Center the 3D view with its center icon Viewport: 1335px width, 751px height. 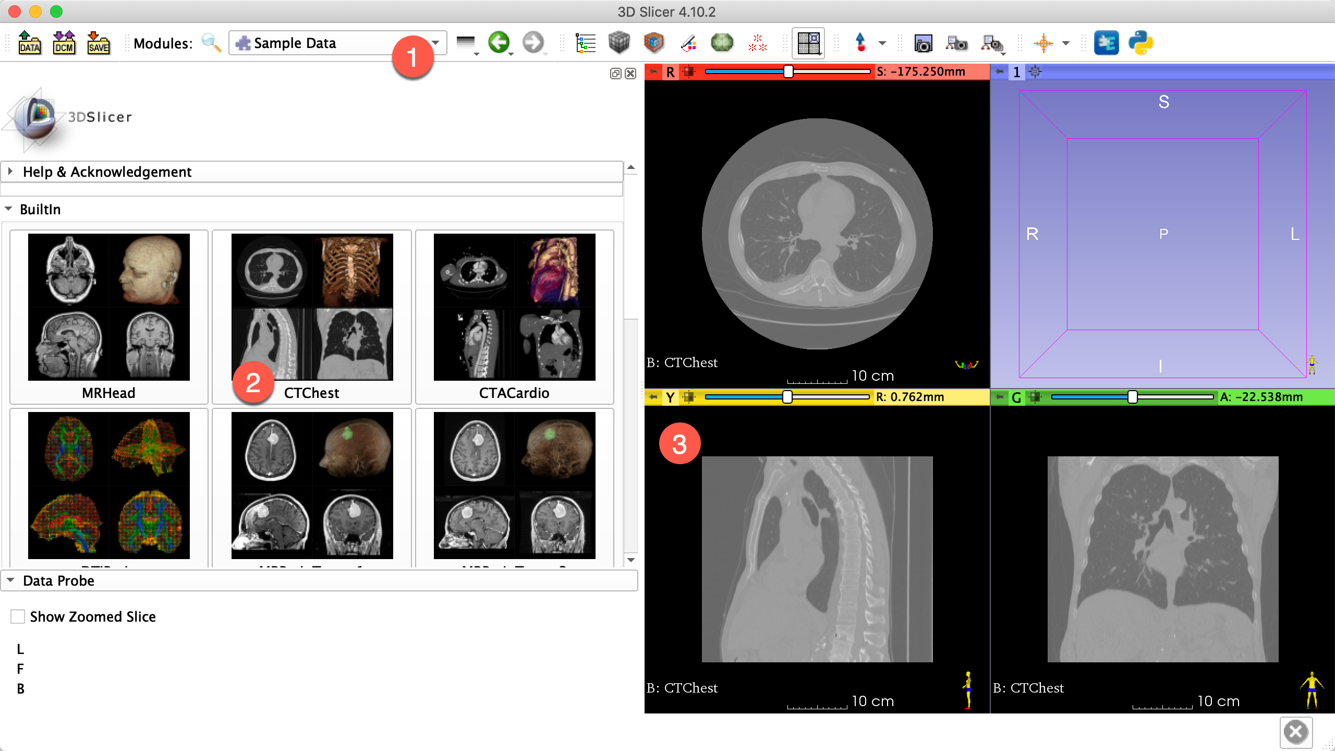pyautogui.click(x=1035, y=71)
